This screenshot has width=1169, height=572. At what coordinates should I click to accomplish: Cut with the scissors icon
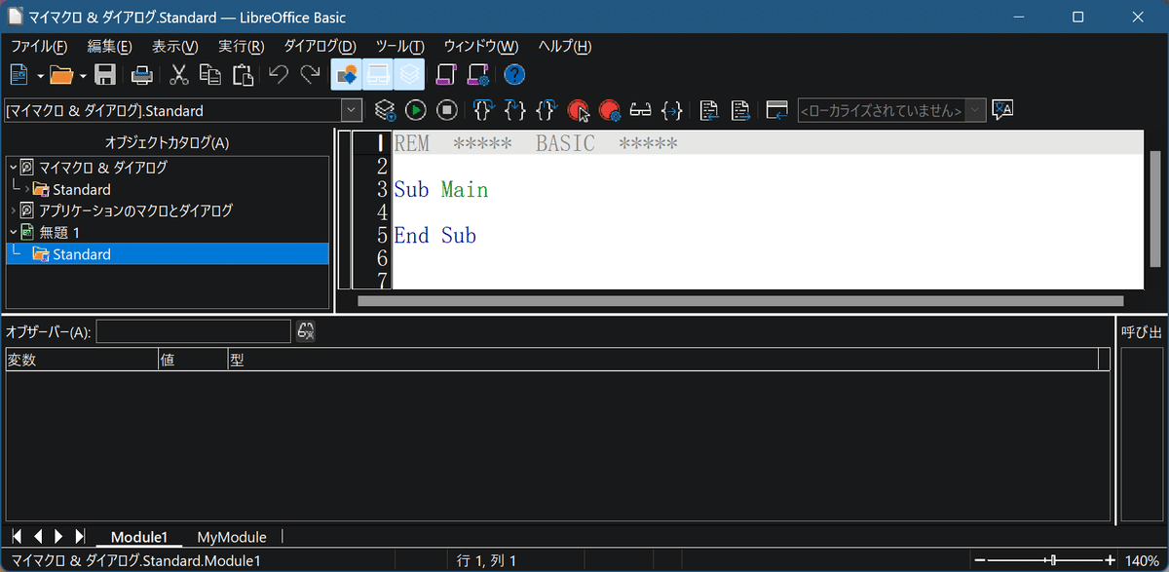pos(179,74)
